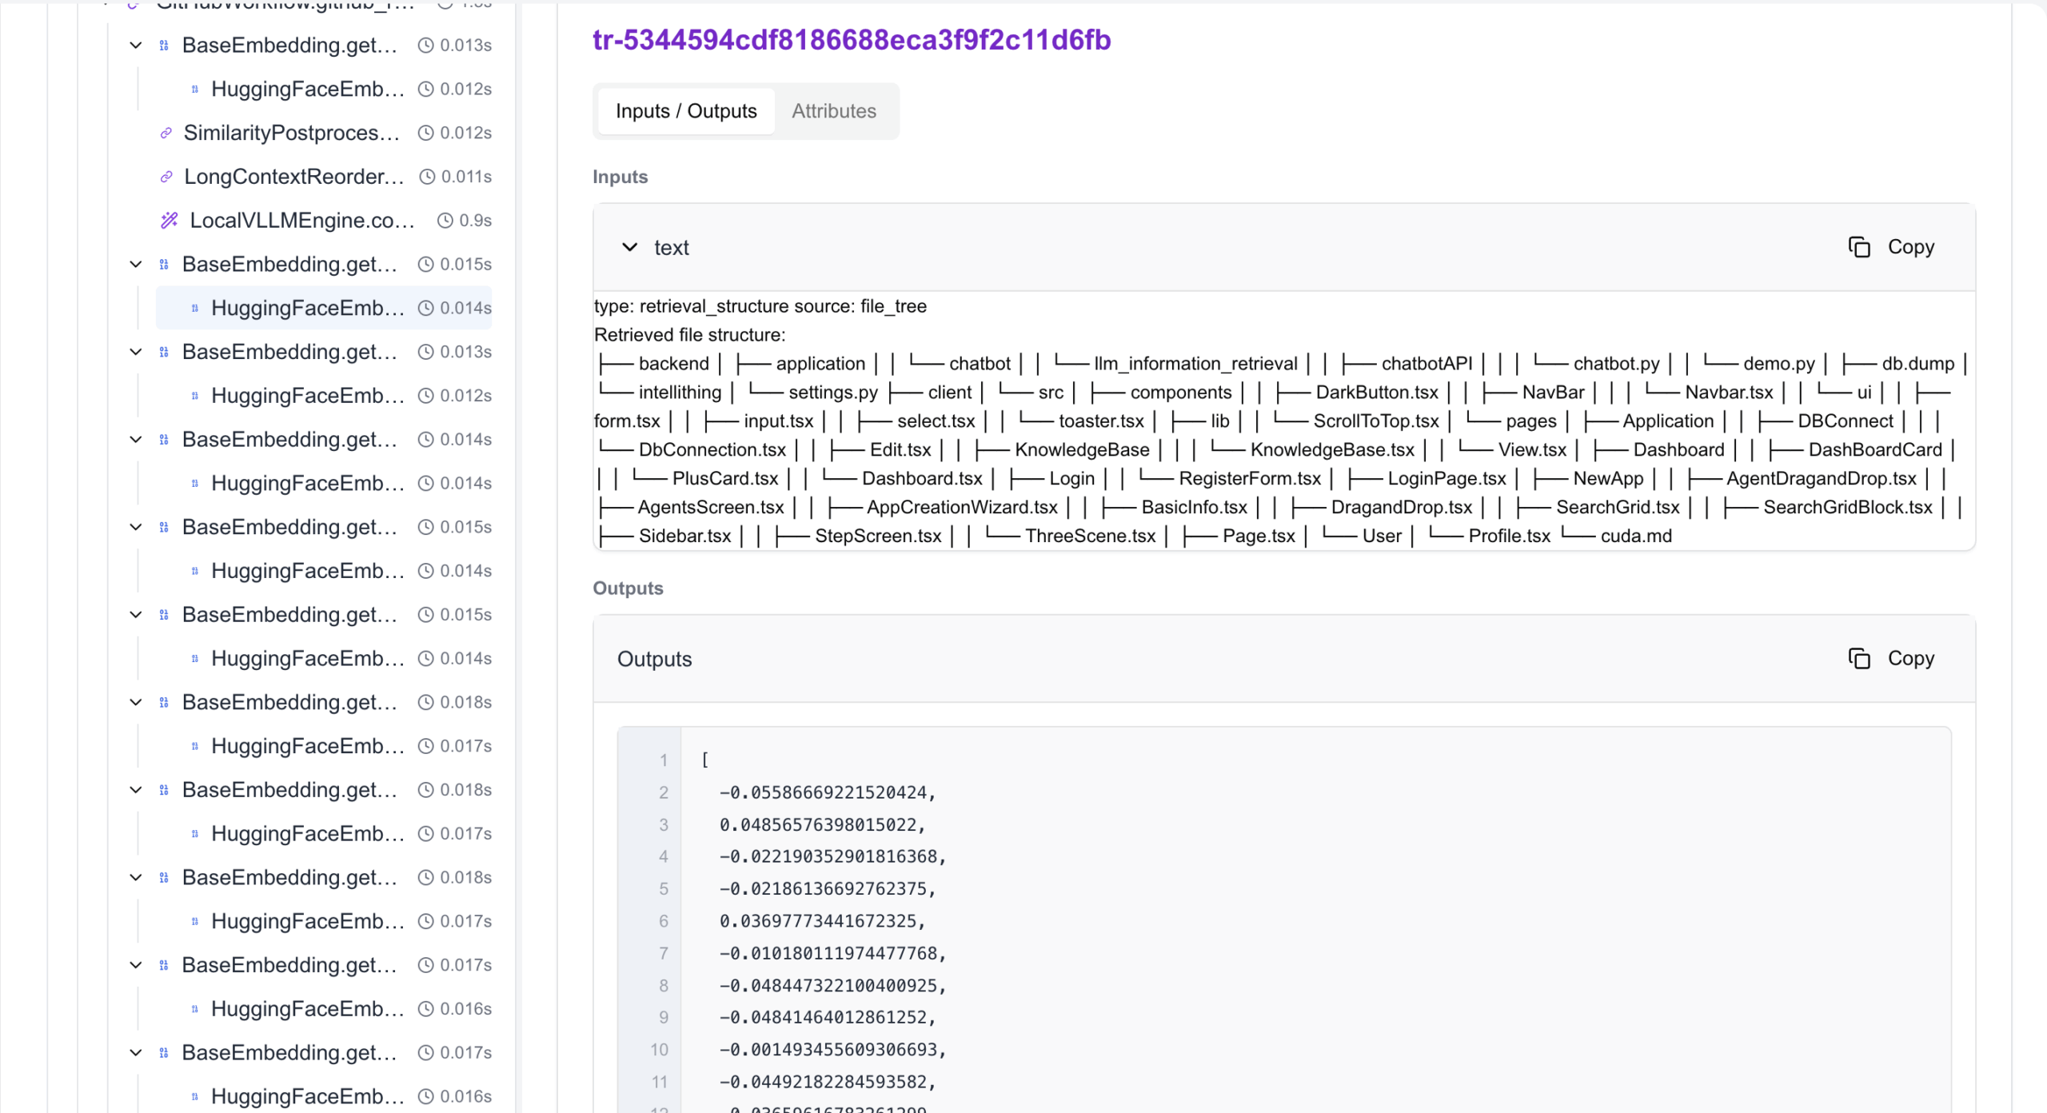The height and width of the screenshot is (1113, 2047).
Task: Select the Inputs / Outputs tab
Action: click(685, 110)
